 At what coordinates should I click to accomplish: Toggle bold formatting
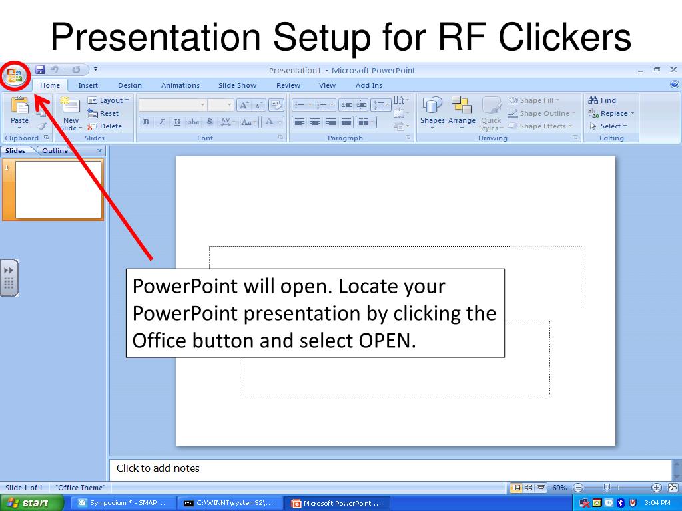pos(145,122)
